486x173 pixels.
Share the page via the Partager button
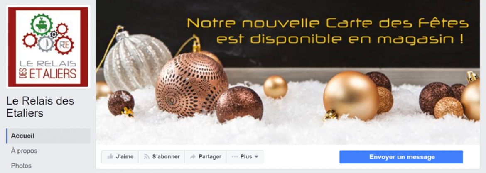(x=206, y=157)
